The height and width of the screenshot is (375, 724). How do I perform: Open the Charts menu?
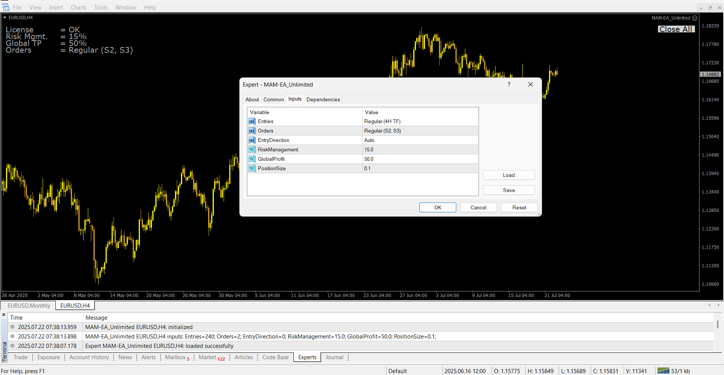[78, 8]
